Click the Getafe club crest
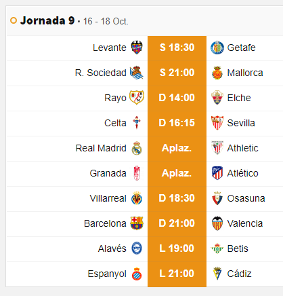Image resolution: width=283 pixels, height=296 pixels. [217, 48]
